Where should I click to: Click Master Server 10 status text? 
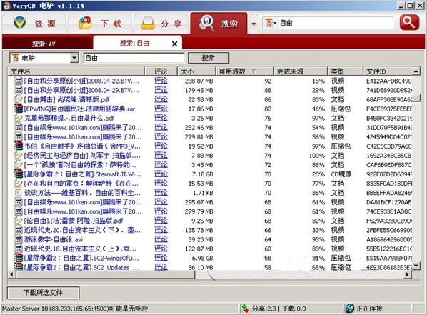(75, 309)
